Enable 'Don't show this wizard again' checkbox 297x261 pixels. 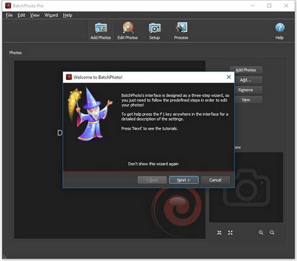(x=124, y=164)
